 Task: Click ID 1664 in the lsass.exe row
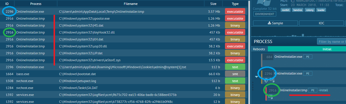10,74
